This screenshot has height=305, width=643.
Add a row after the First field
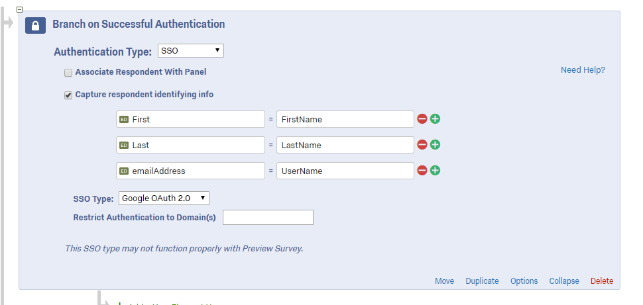tap(435, 118)
